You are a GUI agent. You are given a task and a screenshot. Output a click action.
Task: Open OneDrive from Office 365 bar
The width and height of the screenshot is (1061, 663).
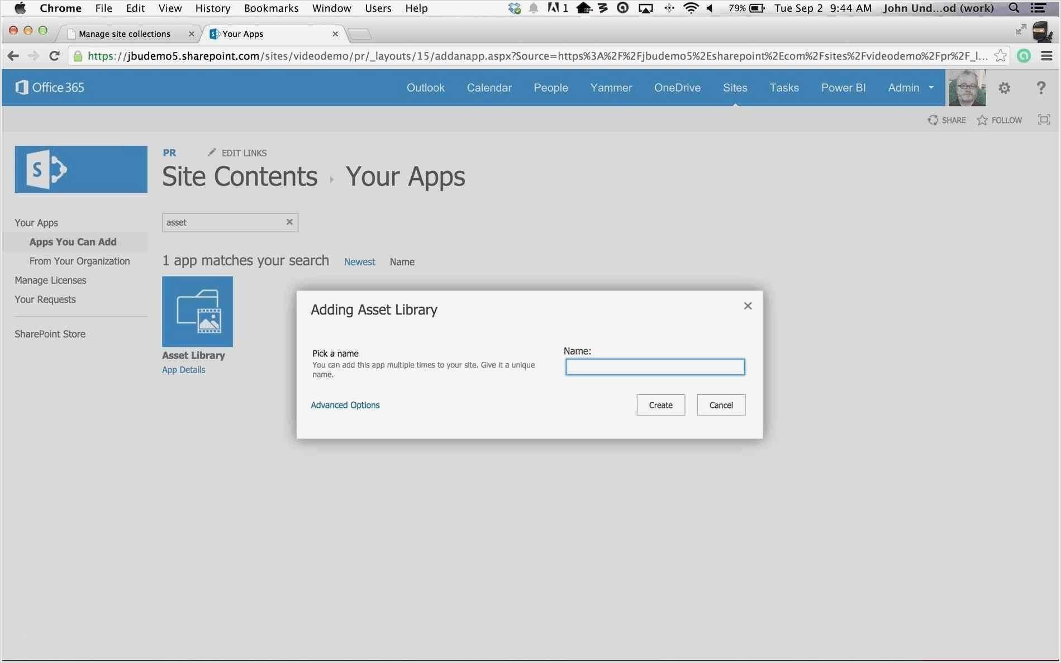coord(677,88)
